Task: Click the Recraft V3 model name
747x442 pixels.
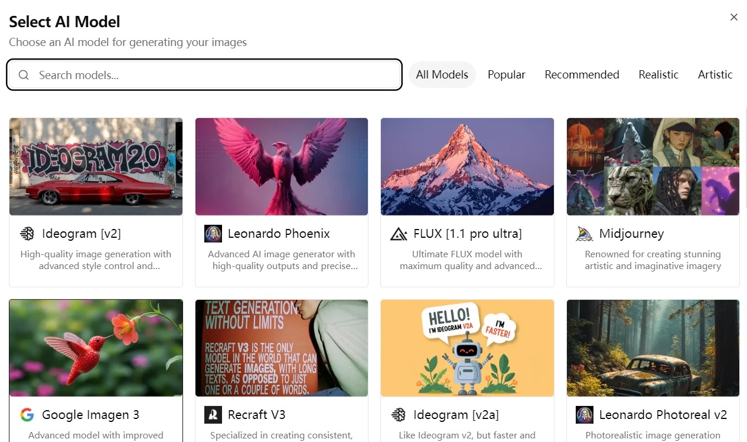Action: tap(257, 415)
